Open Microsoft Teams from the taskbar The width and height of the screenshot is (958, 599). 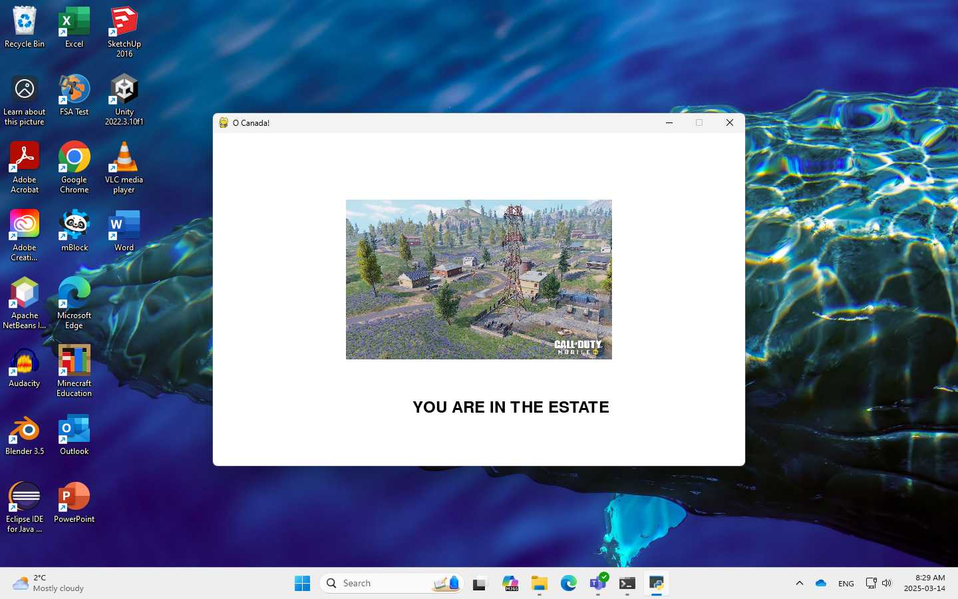click(x=598, y=583)
